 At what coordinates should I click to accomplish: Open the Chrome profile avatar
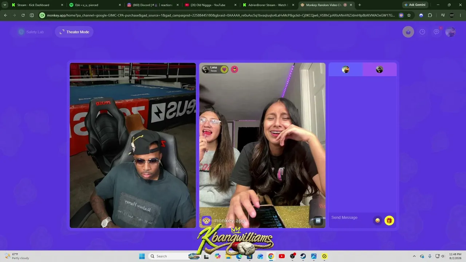tap(452, 15)
